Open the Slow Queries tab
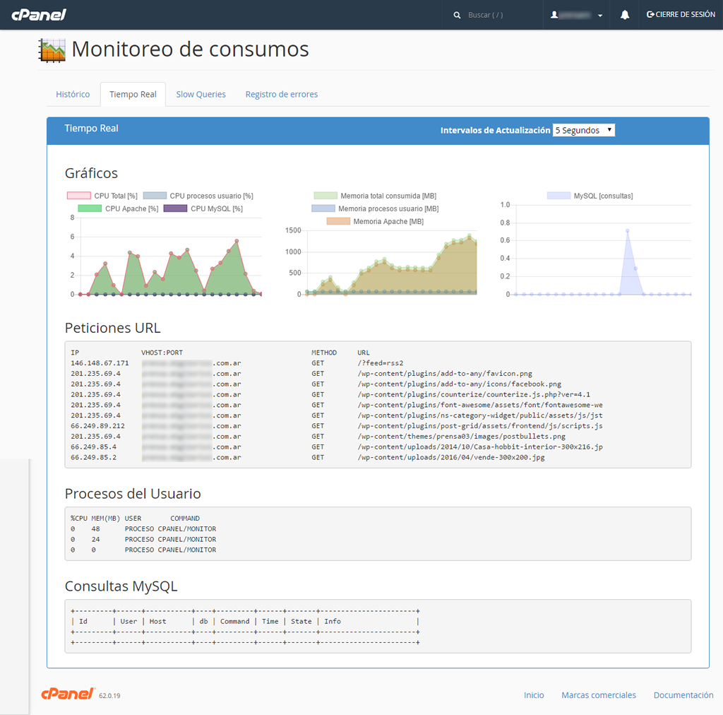Screen dimensions: 723x715 coord(201,94)
